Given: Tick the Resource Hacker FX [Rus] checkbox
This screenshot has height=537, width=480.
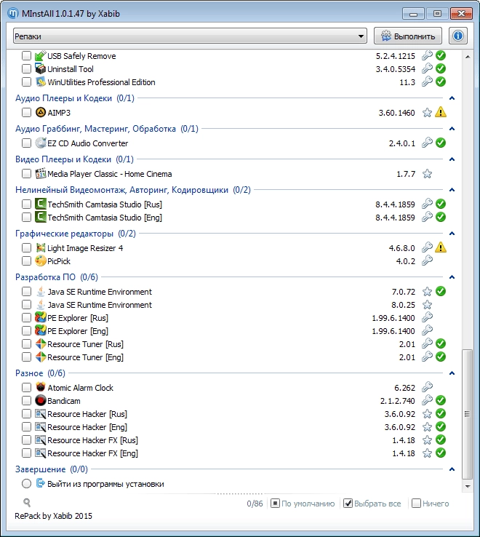Looking at the screenshot, I should click(x=26, y=439).
